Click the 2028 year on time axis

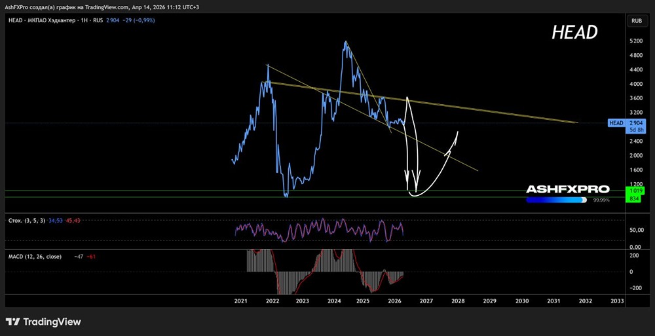coord(458,301)
